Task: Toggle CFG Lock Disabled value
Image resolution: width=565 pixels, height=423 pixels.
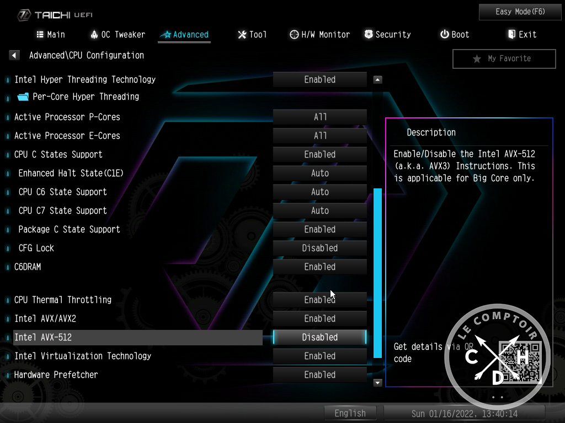Action: [x=319, y=248]
